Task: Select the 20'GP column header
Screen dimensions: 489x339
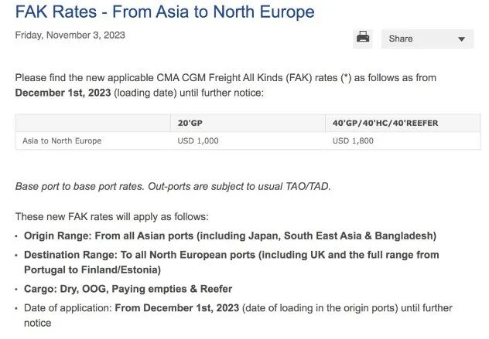Action: tap(189, 123)
